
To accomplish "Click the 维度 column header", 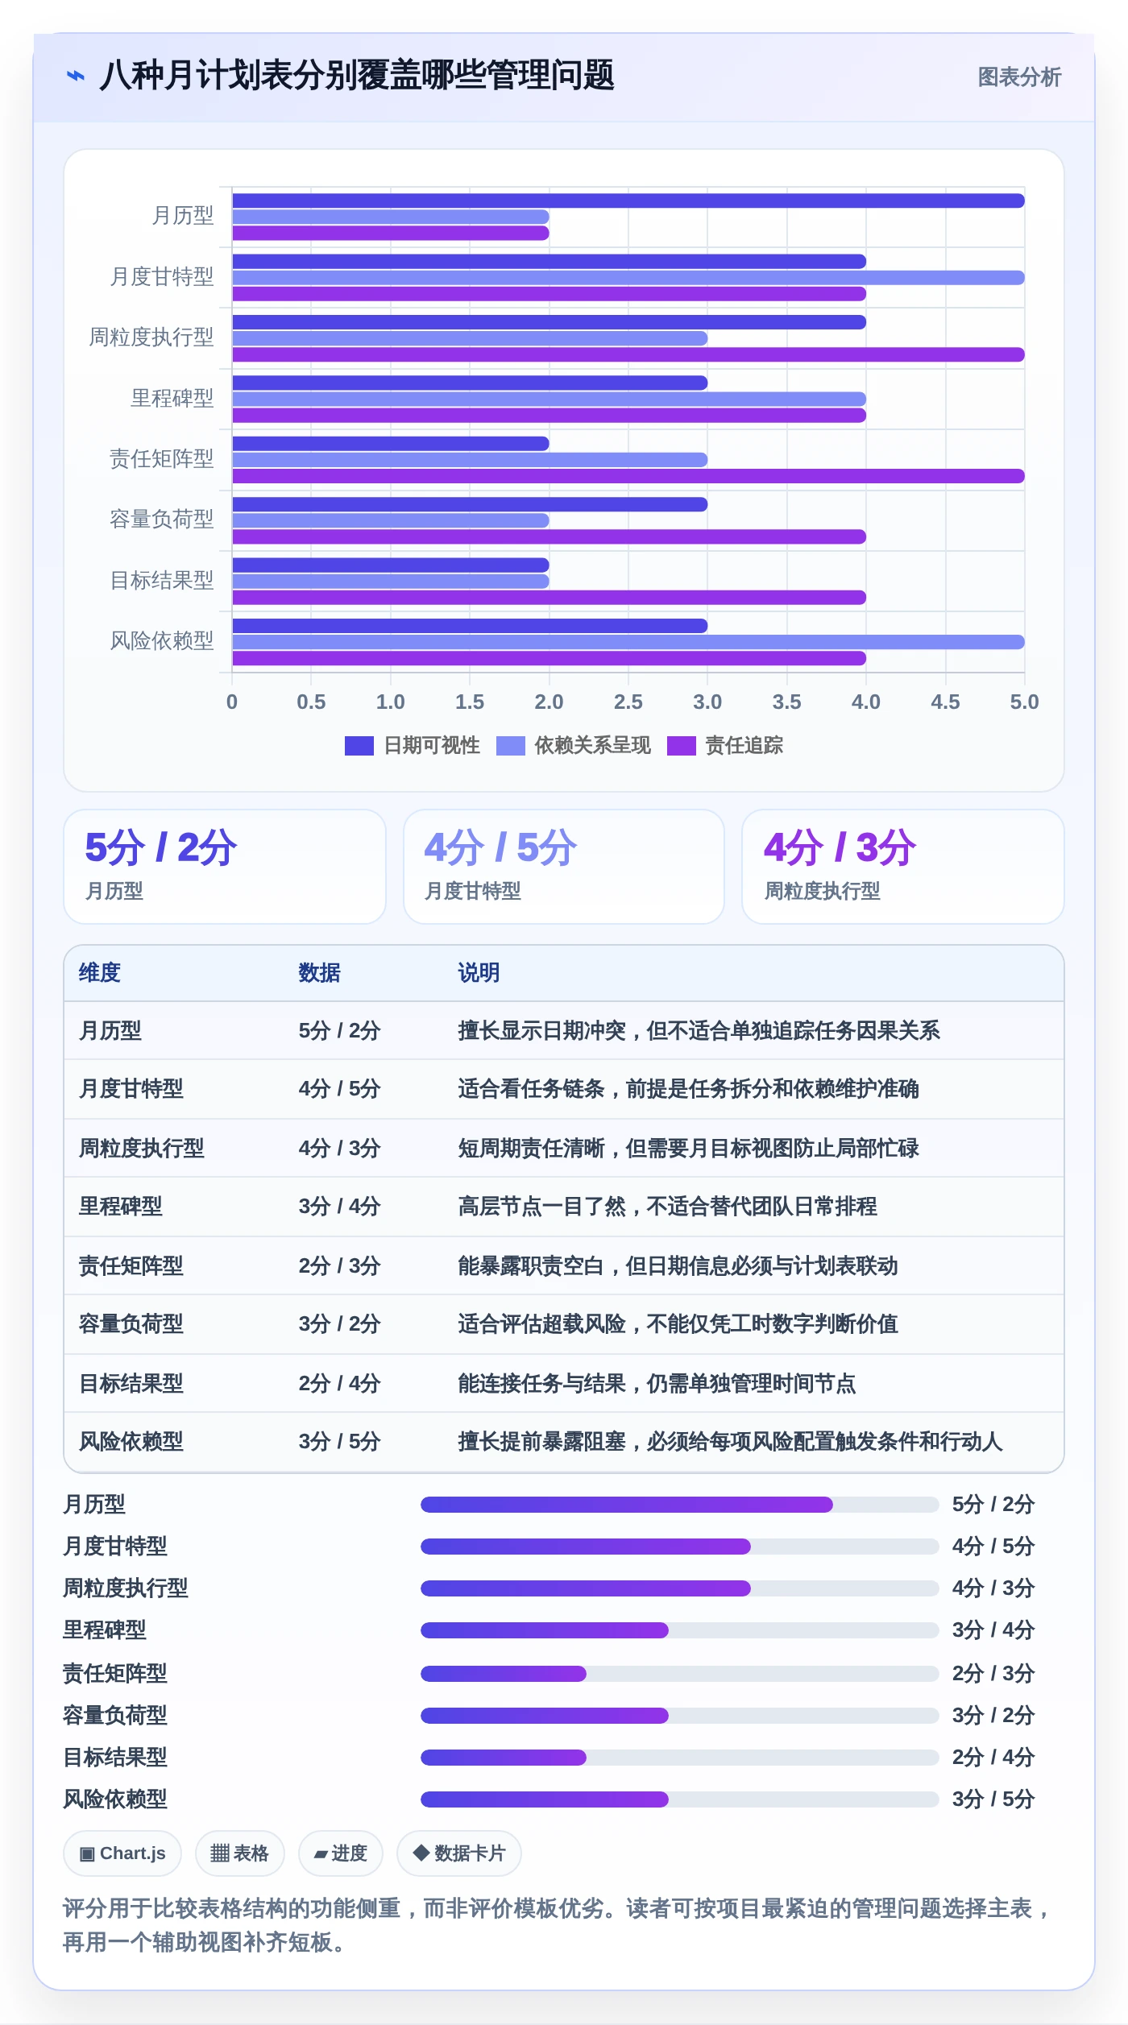I will point(100,972).
